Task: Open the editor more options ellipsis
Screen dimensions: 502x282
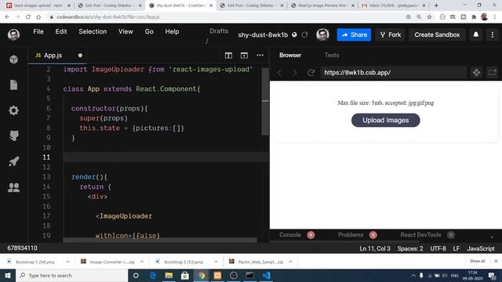Action: [260, 55]
